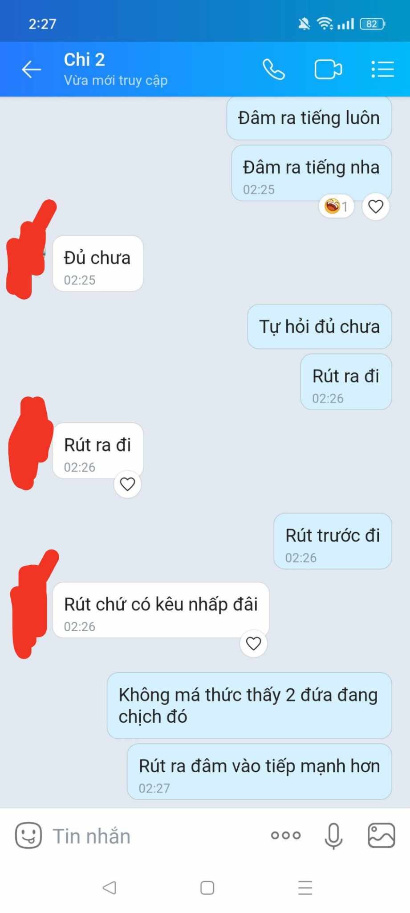The image size is (410, 913).
Task: View the laughing emoji reaction count
Action: pos(336,206)
